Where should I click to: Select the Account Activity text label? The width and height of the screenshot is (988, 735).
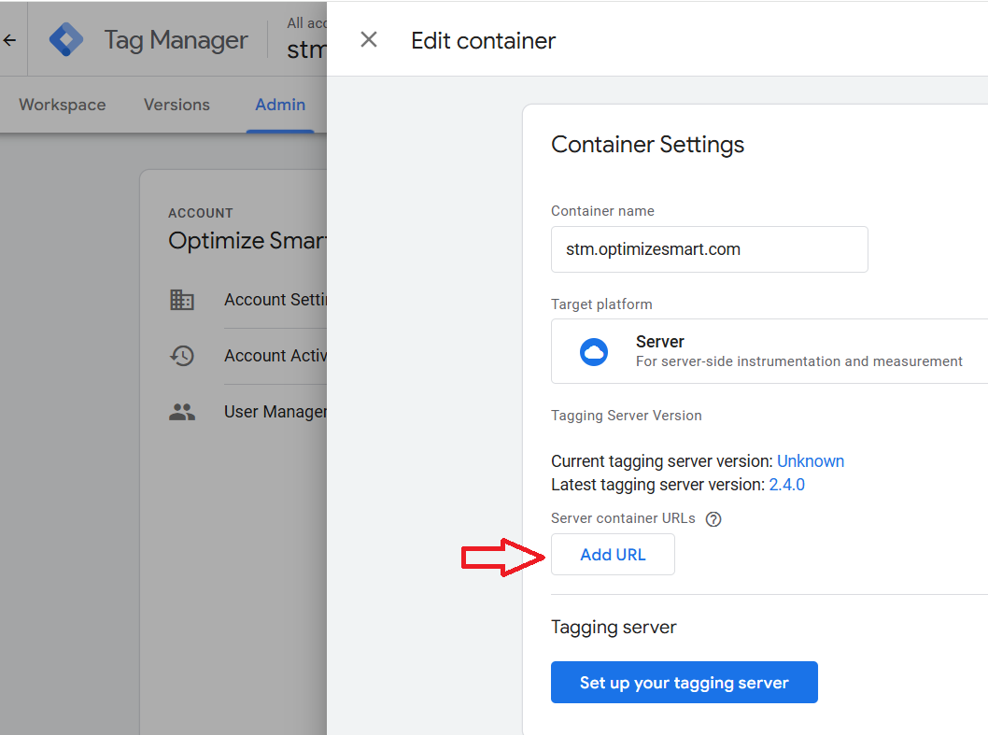275,356
